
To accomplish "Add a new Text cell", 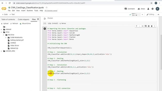I will 12,14.
